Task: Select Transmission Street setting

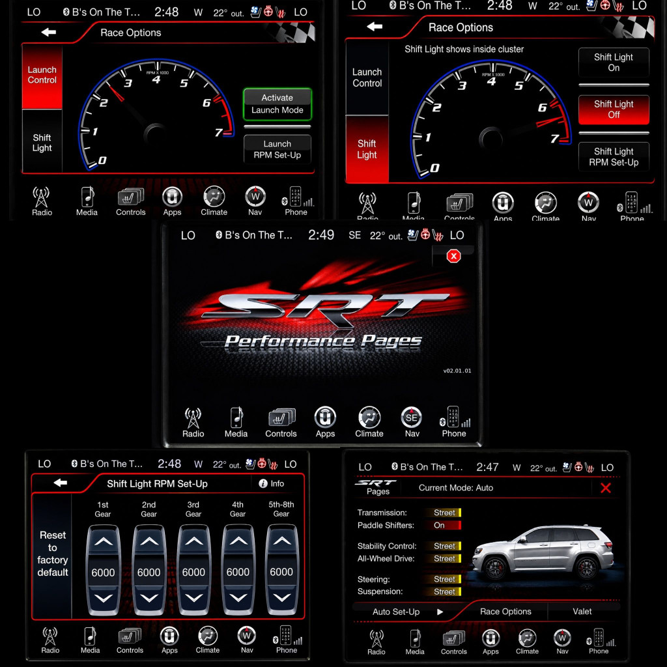Action: click(x=443, y=513)
